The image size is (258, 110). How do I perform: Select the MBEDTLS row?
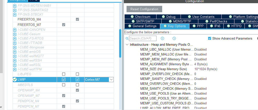pyautogui.click(x=63, y=85)
